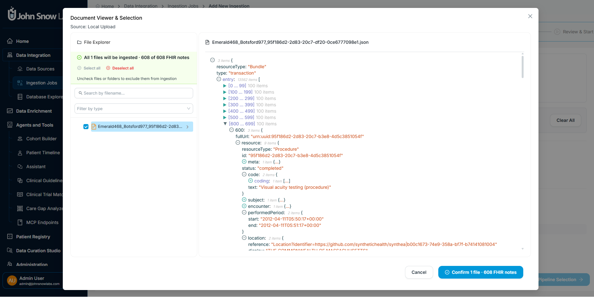594x297 pixels.
Task: Expand the [500 ... 599] items range
Action: [225, 117]
